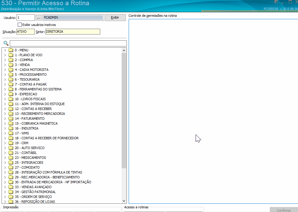This screenshot has height=212, width=298.
Task: Expand the 5 - PROCESSAMENTO node
Action: [5, 75]
